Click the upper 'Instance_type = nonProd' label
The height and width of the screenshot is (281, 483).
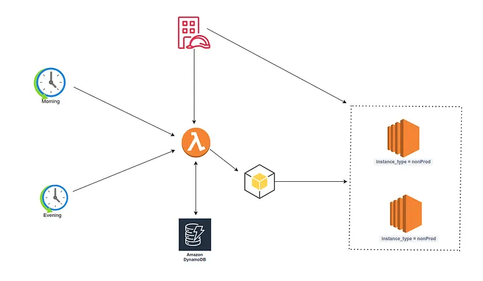tap(403, 161)
